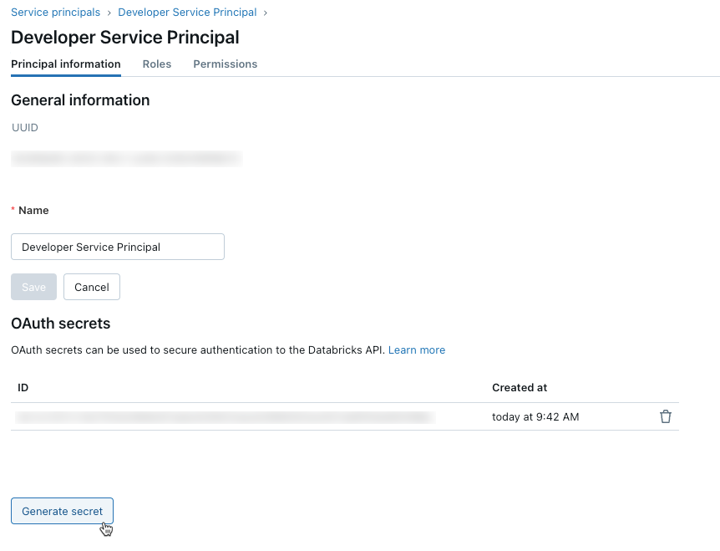The height and width of the screenshot is (551, 720).
Task: Click the General information heading
Action: pos(80,100)
